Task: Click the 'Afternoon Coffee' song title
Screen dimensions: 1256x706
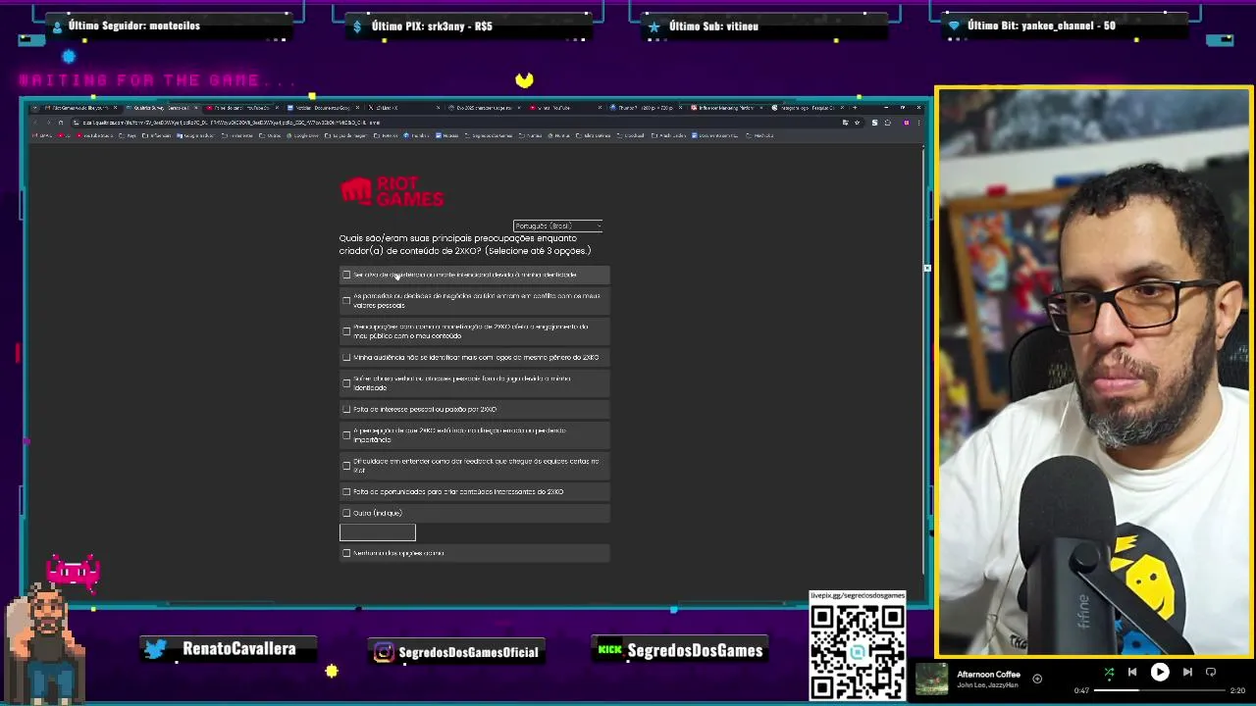Action: point(988,675)
